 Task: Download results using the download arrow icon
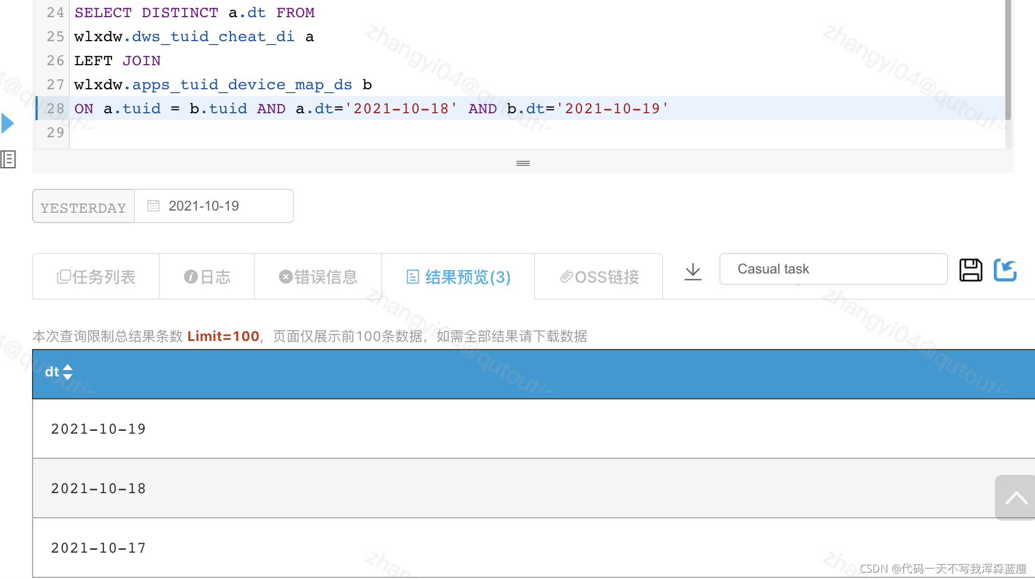pyautogui.click(x=693, y=272)
